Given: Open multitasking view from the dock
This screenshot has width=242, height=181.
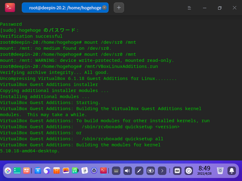Looking at the screenshot, I should click(26, 171).
